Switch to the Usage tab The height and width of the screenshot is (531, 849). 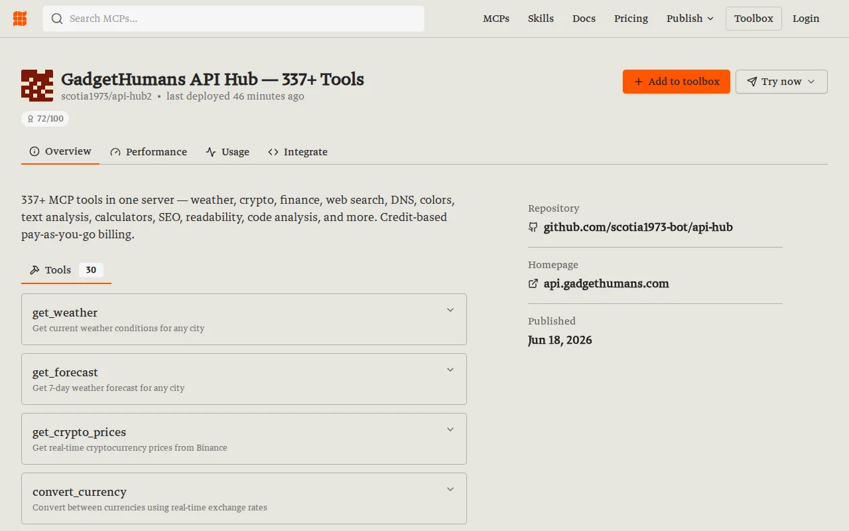tap(228, 152)
